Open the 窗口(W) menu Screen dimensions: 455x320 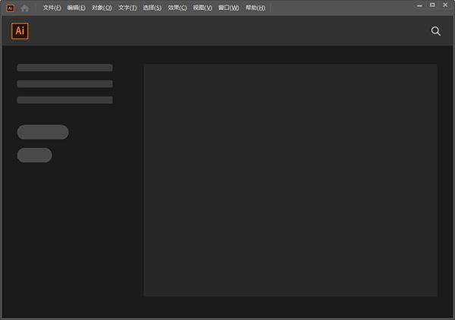(x=228, y=8)
